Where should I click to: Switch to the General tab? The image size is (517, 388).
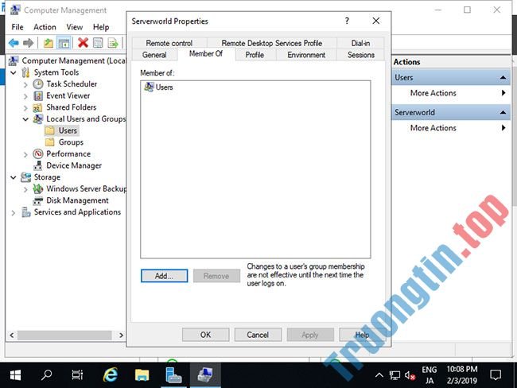coord(154,55)
